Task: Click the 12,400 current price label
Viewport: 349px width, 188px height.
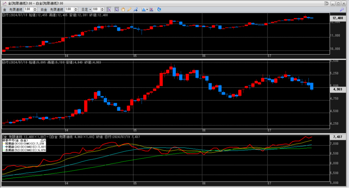Action: (x=338, y=18)
